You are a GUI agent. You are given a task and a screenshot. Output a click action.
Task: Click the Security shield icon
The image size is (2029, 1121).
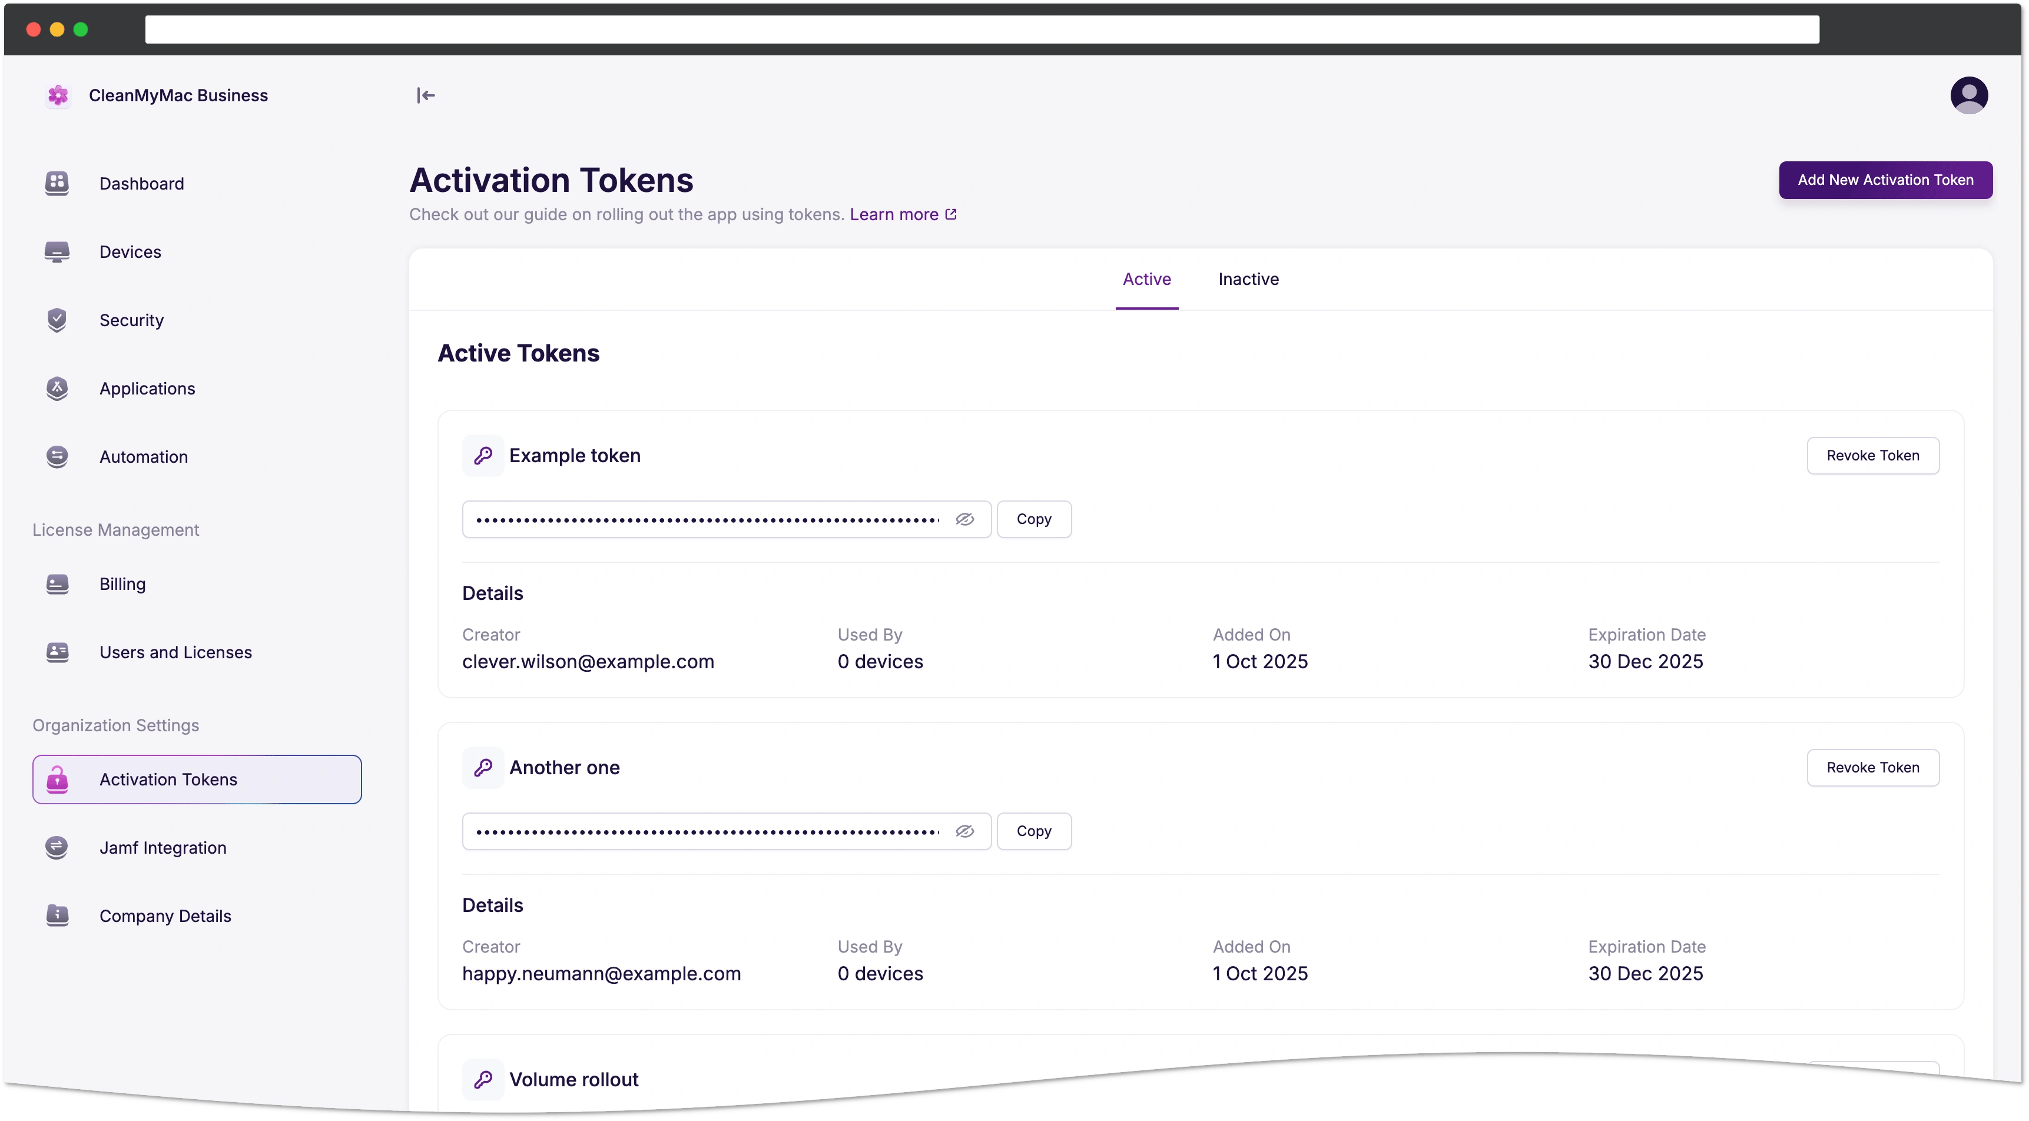57,320
